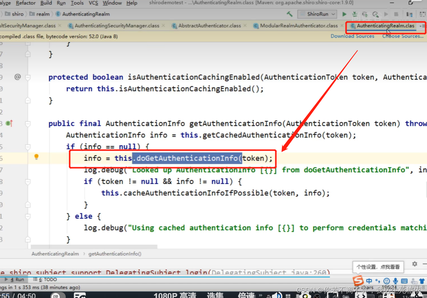This screenshot has width=427, height=298.
Task: Collapse the getAuthenticationInfo method fold marker
Action: coord(28,124)
